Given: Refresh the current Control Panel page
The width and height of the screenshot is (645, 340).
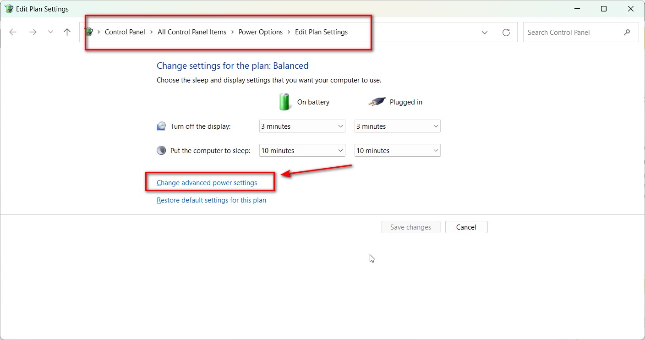Looking at the screenshot, I should 506,32.
